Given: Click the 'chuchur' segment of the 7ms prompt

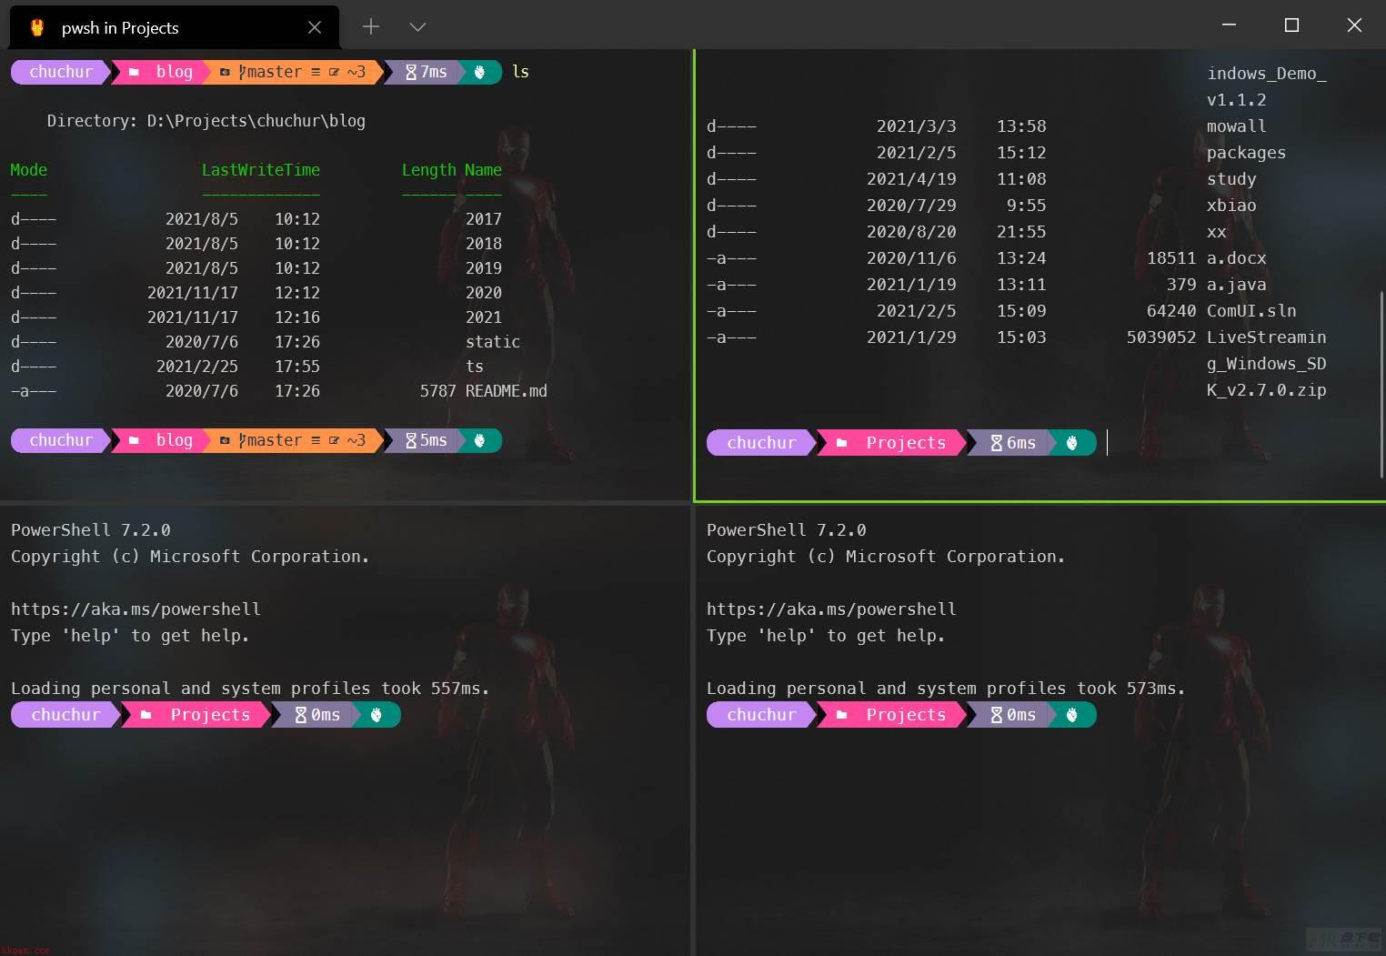Looking at the screenshot, I should 61,72.
